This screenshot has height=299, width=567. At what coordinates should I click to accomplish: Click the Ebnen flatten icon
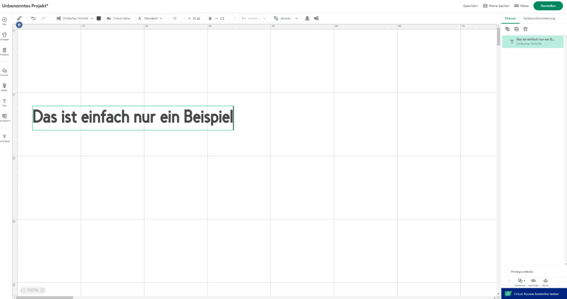point(545,282)
